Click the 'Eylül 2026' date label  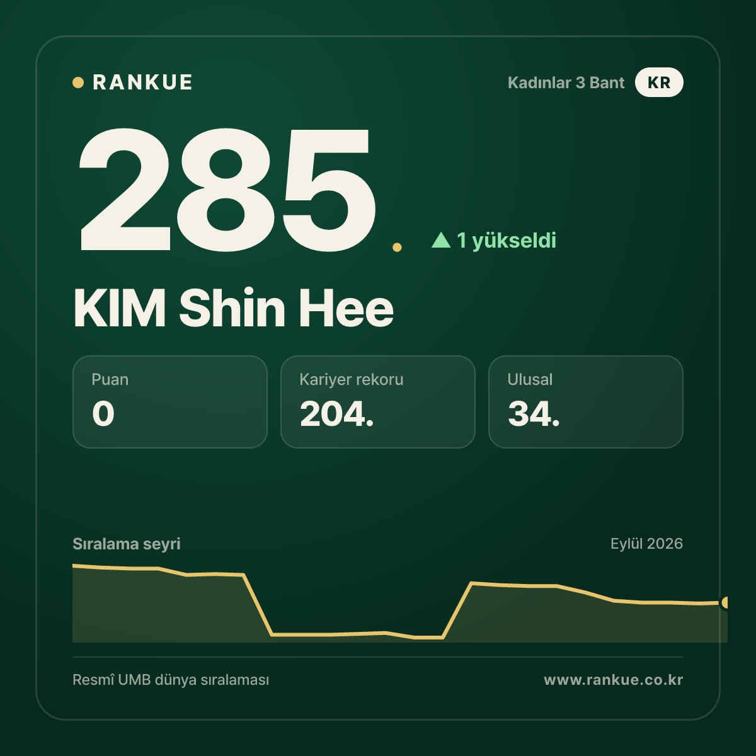pyautogui.click(x=646, y=544)
